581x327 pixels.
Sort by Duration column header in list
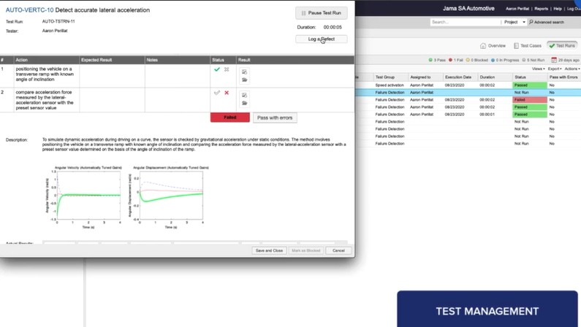[495, 77]
